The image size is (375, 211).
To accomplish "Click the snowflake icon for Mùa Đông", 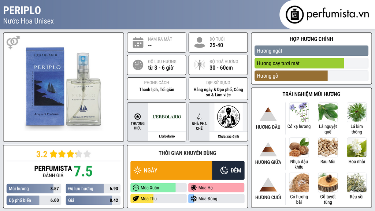I will click(194, 199).
